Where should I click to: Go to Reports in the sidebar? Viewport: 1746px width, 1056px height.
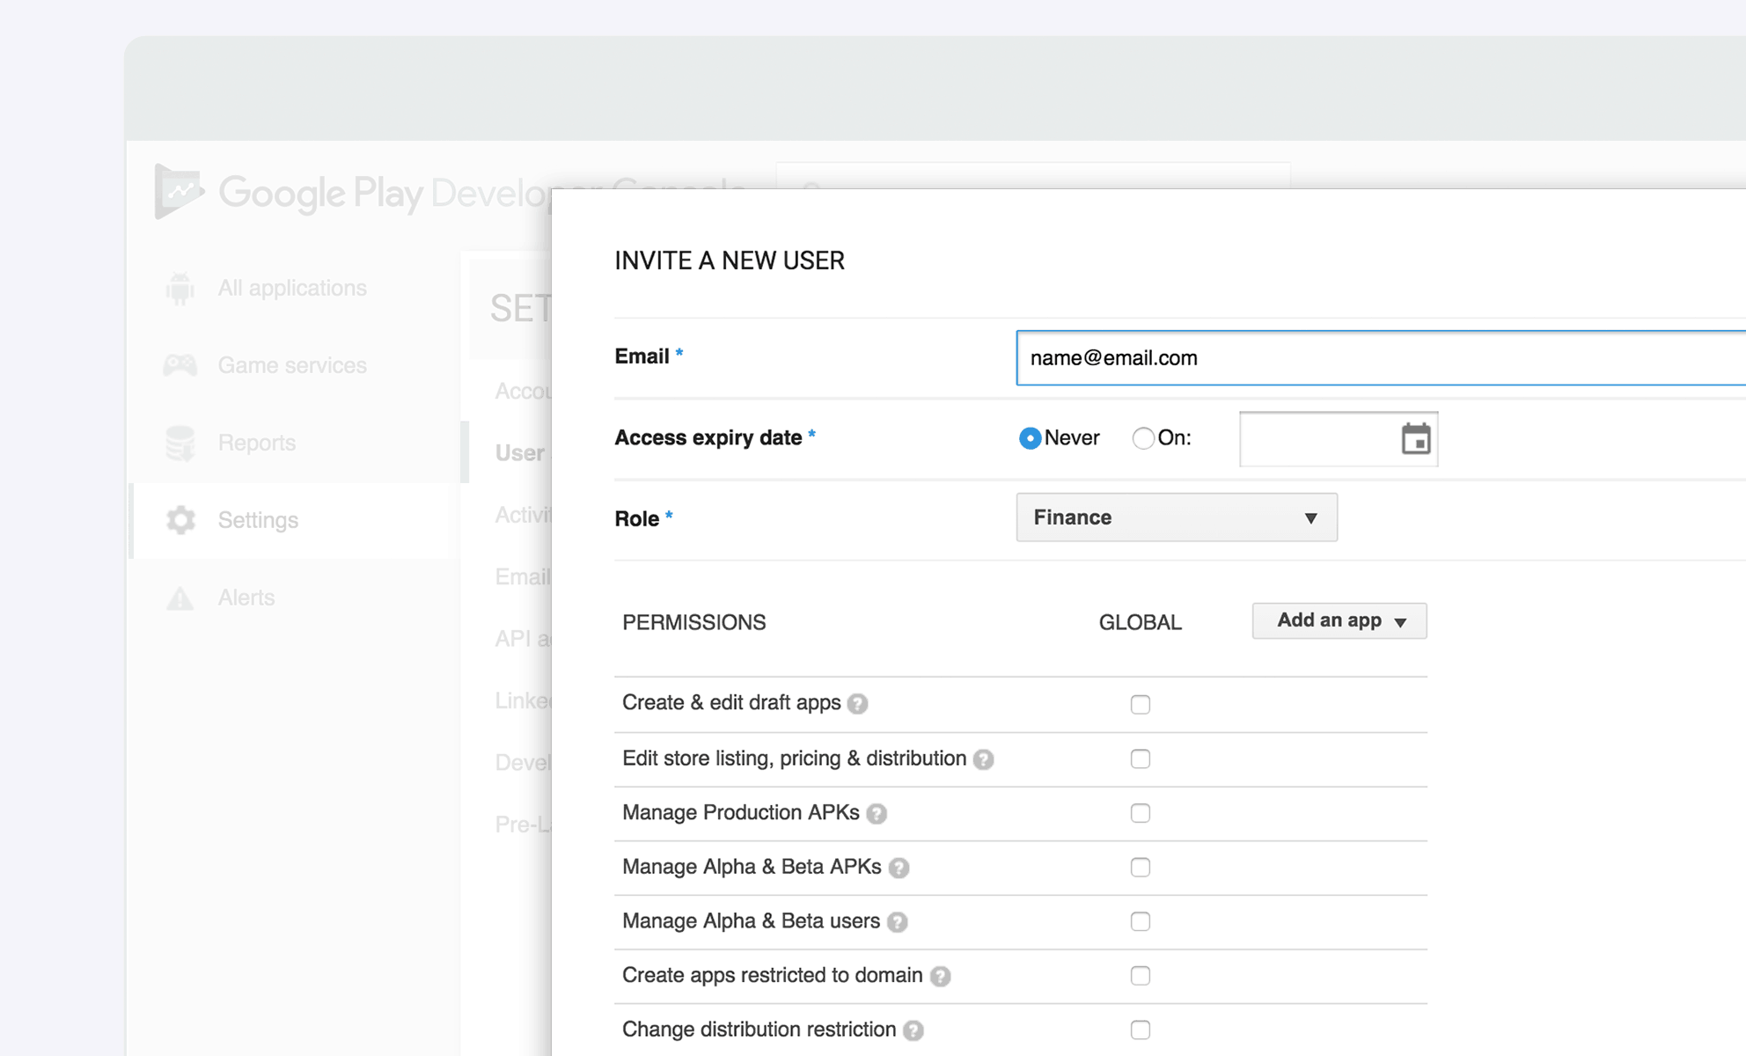point(256,443)
